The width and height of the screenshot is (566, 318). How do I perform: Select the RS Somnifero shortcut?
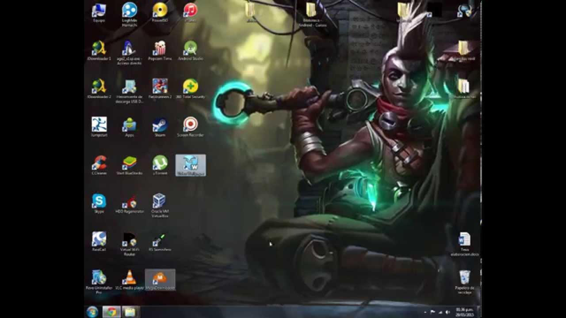(x=160, y=242)
